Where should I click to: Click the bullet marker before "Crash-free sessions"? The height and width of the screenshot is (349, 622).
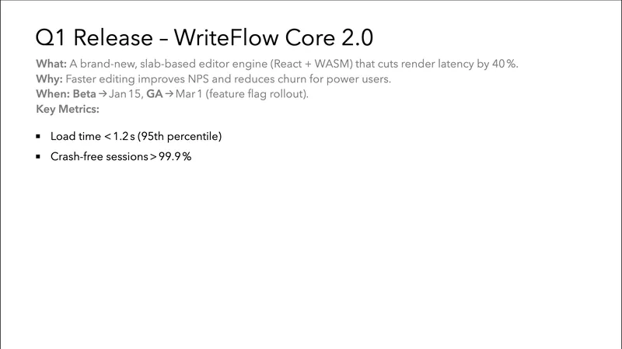[38, 156]
